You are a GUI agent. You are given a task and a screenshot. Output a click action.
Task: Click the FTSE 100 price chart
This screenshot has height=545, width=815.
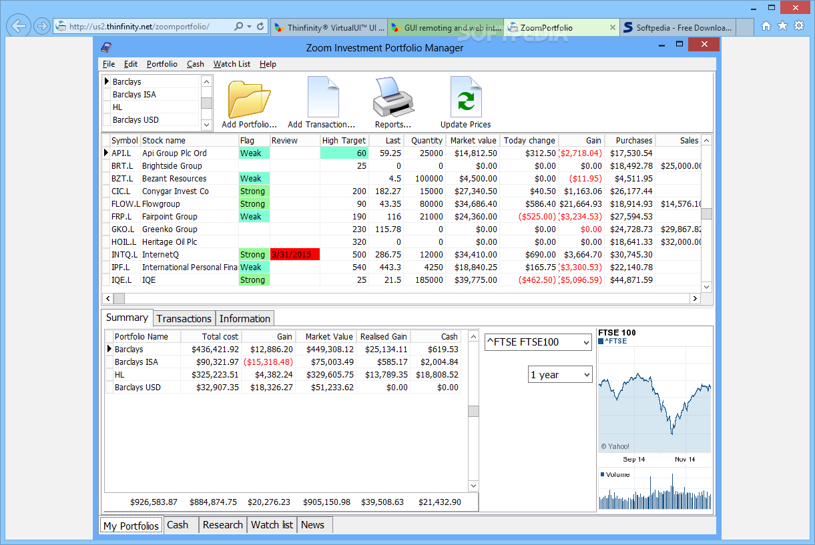coord(655,400)
